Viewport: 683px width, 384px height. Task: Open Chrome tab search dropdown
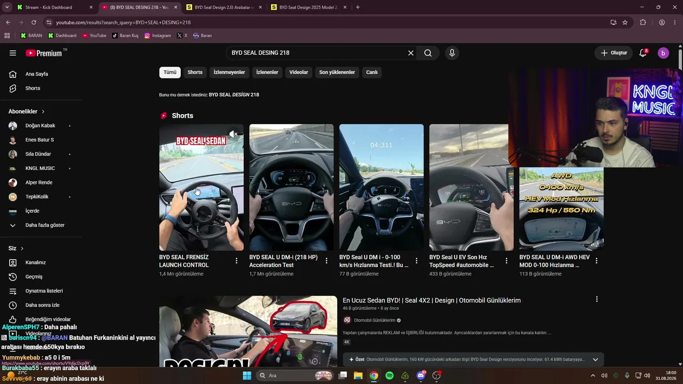point(7,7)
